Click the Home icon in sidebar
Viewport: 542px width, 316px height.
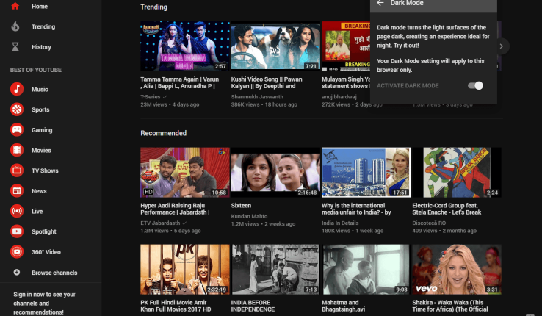click(x=15, y=7)
